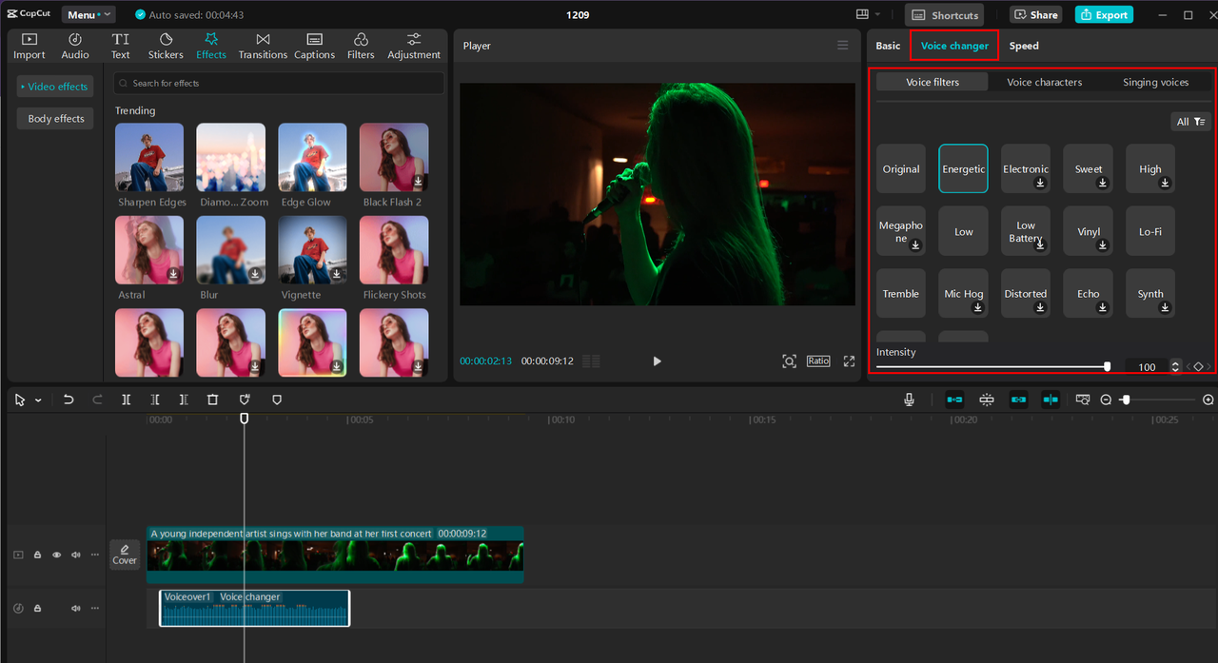1218x663 pixels.
Task: Switch to the Voice characters tab
Action: tap(1044, 83)
